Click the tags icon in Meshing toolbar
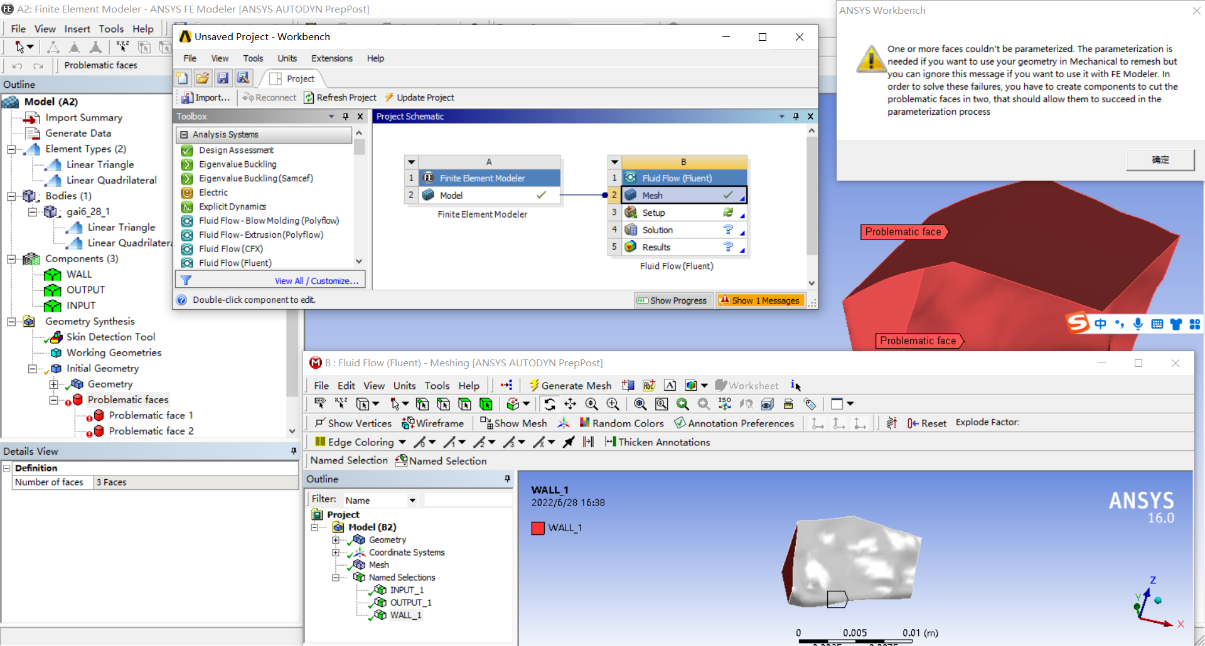Image resolution: width=1205 pixels, height=646 pixels. (x=810, y=404)
